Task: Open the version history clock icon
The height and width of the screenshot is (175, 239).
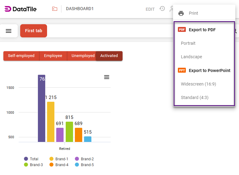Action: pyautogui.click(x=162, y=9)
